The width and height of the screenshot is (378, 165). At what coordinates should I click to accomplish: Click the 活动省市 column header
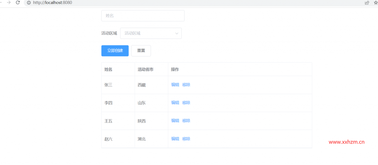[x=145, y=69]
